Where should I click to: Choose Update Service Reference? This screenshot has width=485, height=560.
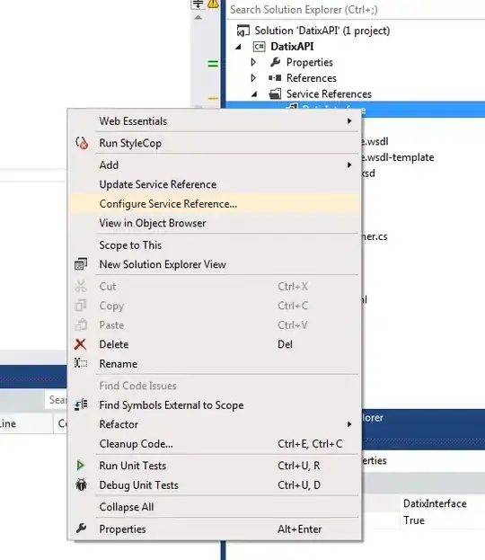(x=214, y=184)
